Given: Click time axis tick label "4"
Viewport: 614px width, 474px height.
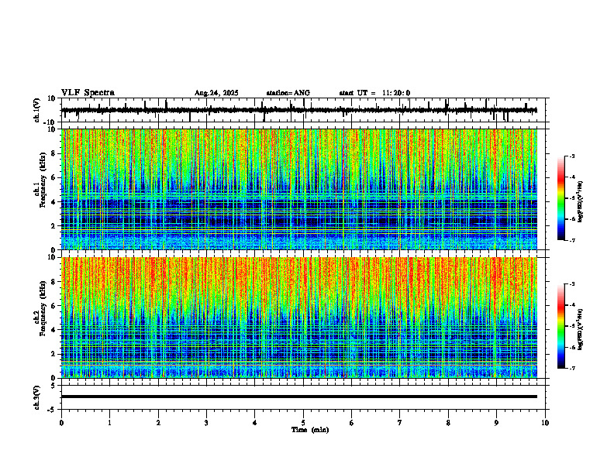Looking at the screenshot, I should [255, 423].
